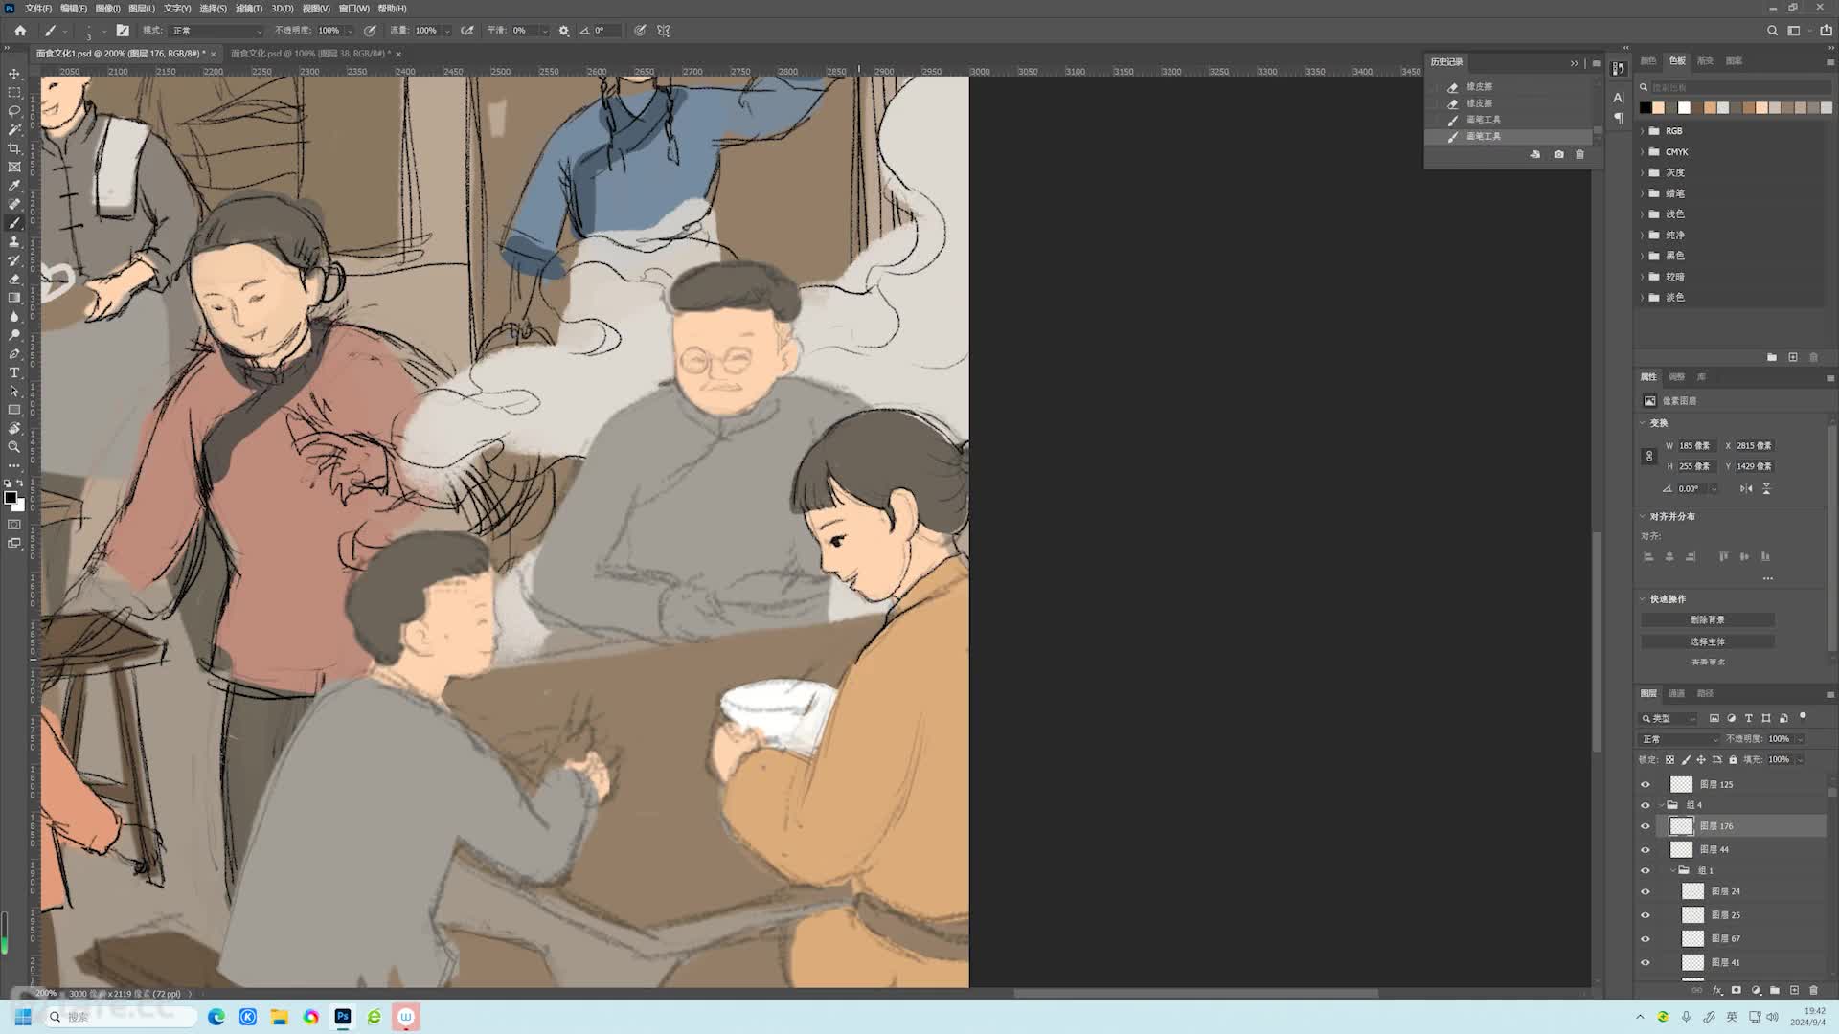Click the 删除背景 button
1839x1034 pixels.
[1707, 620]
